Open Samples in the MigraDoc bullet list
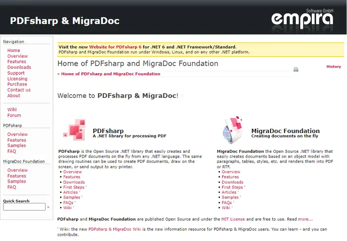This screenshot has width=347, height=241. pyautogui.click(x=230, y=197)
